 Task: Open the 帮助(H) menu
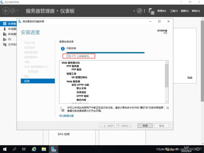196,11
